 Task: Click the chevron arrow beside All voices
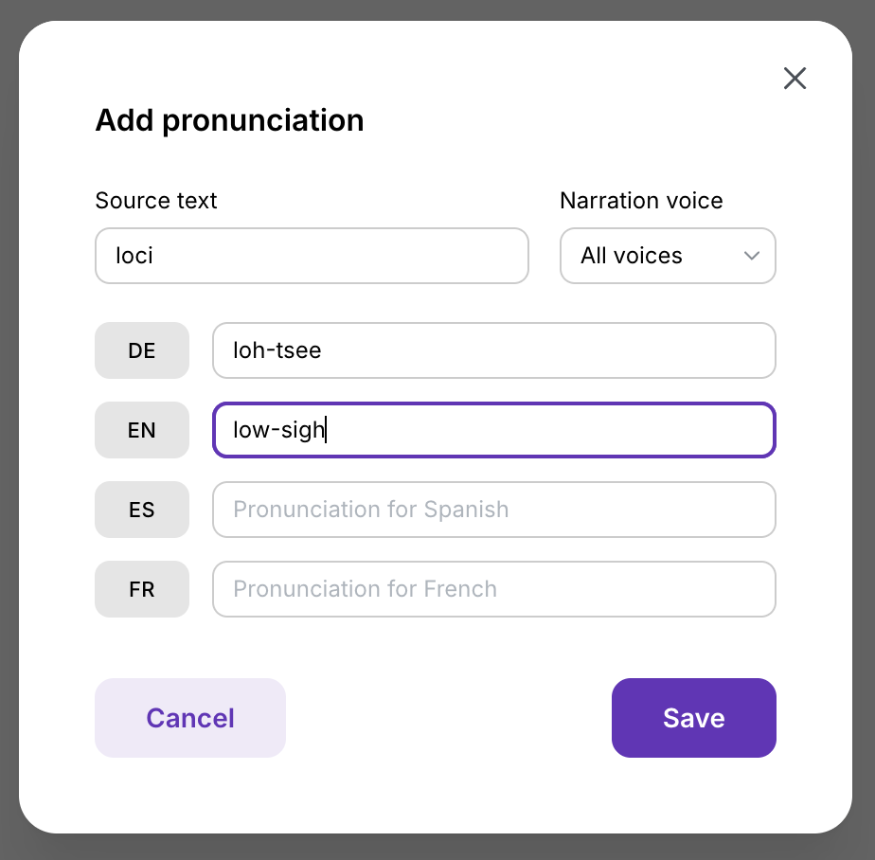coord(752,256)
